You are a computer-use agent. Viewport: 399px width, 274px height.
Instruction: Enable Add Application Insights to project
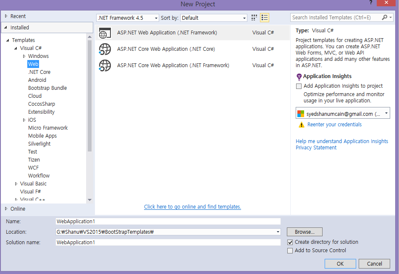(x=299, y=86)
